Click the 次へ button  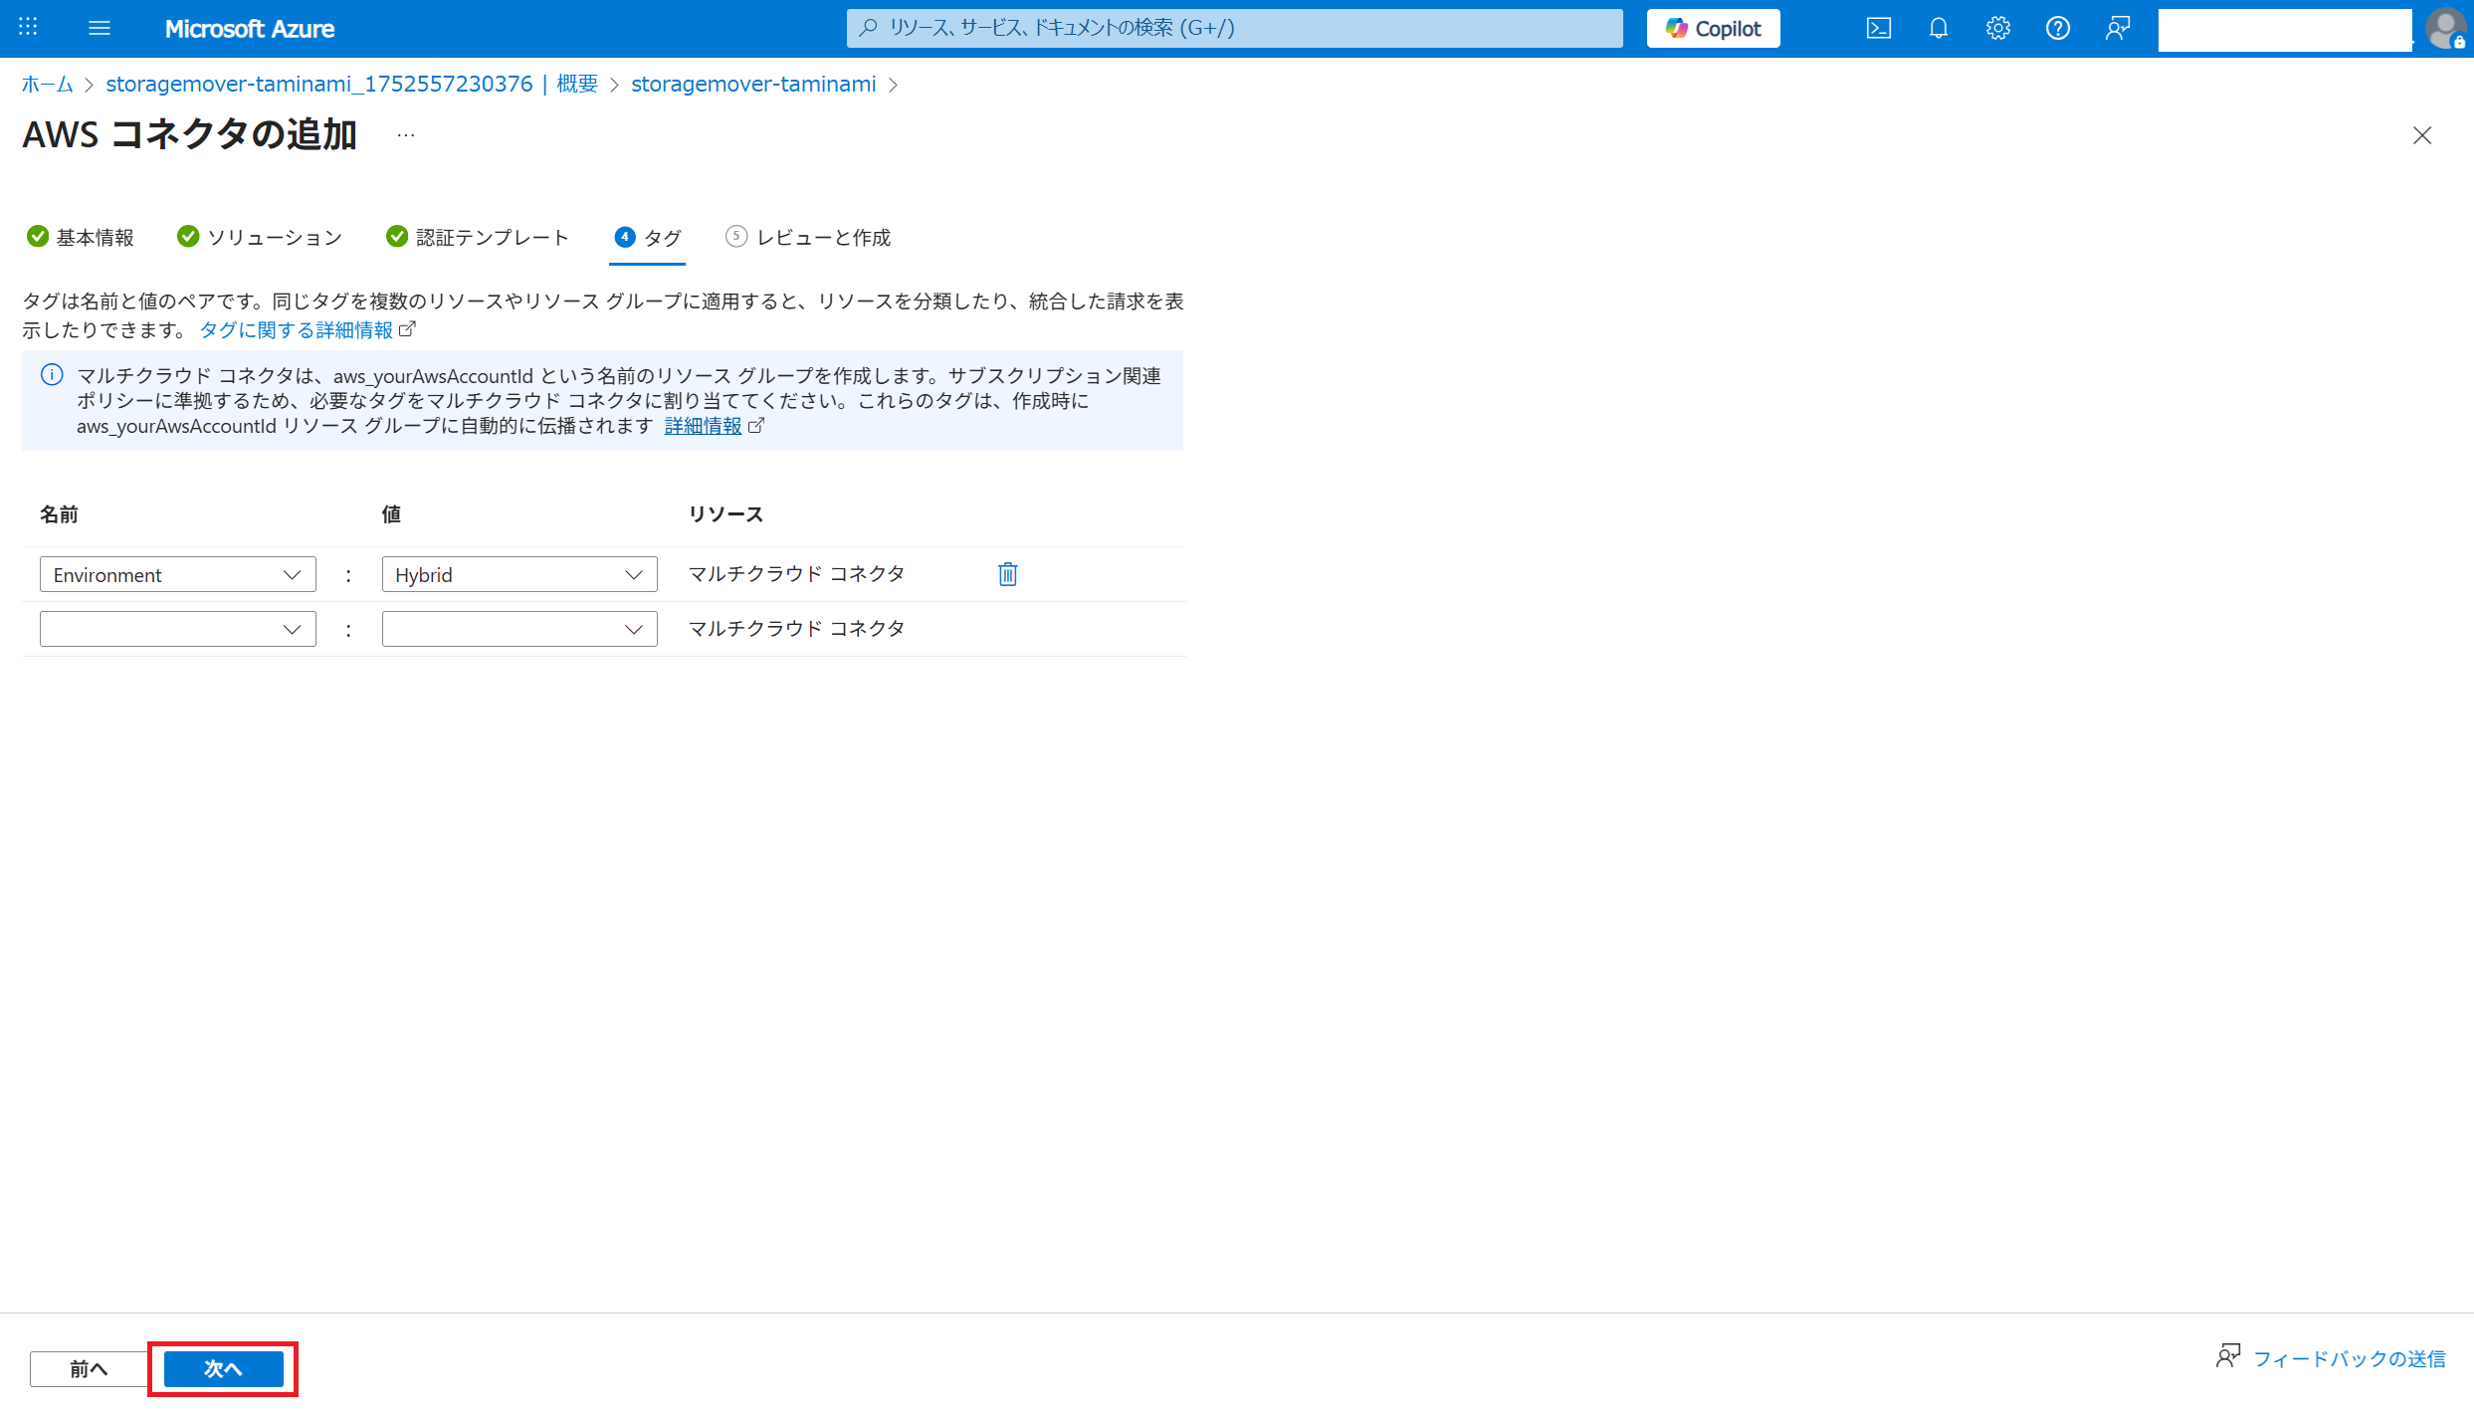click(x=223, y=1369)
